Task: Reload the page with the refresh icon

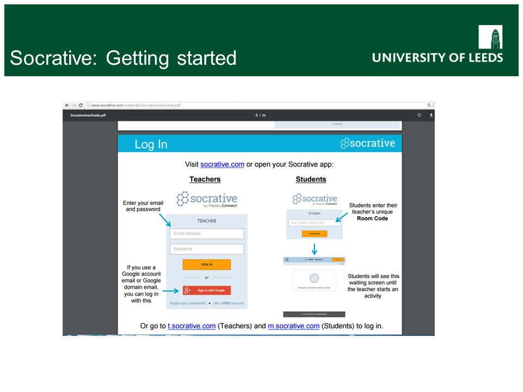Action: click(x=81, y=105)
